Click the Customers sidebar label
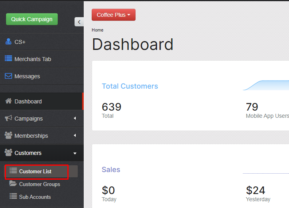Viewport: 289px width, 208px height. (28, 153)
